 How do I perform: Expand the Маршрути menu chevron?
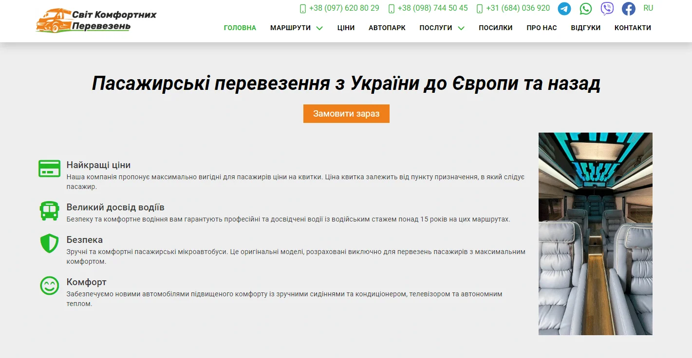click(x=319, y=28)
